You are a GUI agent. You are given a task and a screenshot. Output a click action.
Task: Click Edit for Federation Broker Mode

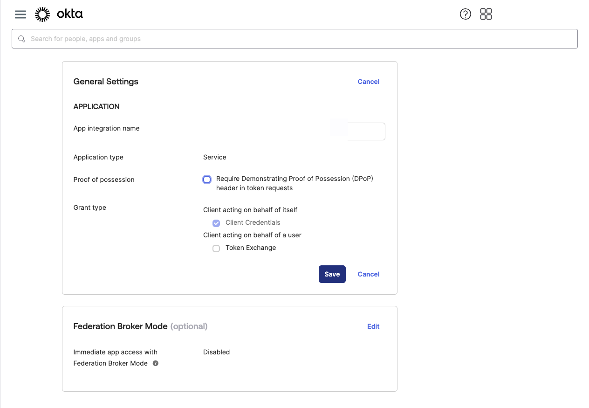click(373, 326)
